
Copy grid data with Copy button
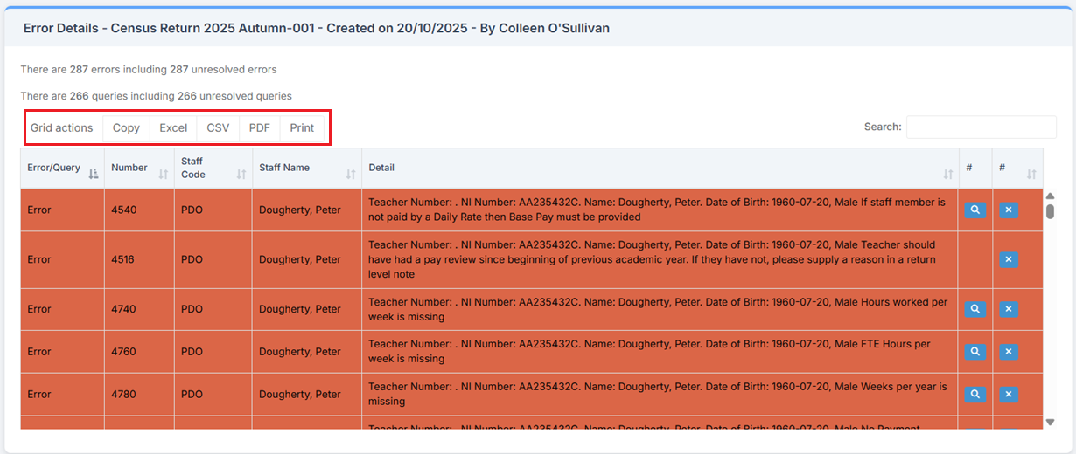(126, 128)
